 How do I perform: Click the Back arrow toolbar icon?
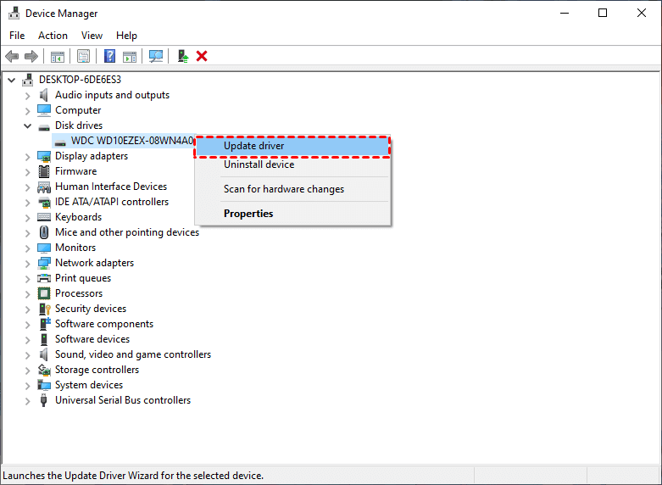(12, 56)
